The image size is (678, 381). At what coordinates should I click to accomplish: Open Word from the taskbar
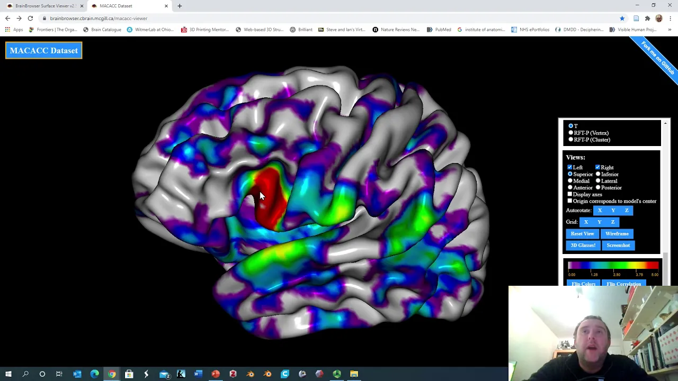pos(198,374)
